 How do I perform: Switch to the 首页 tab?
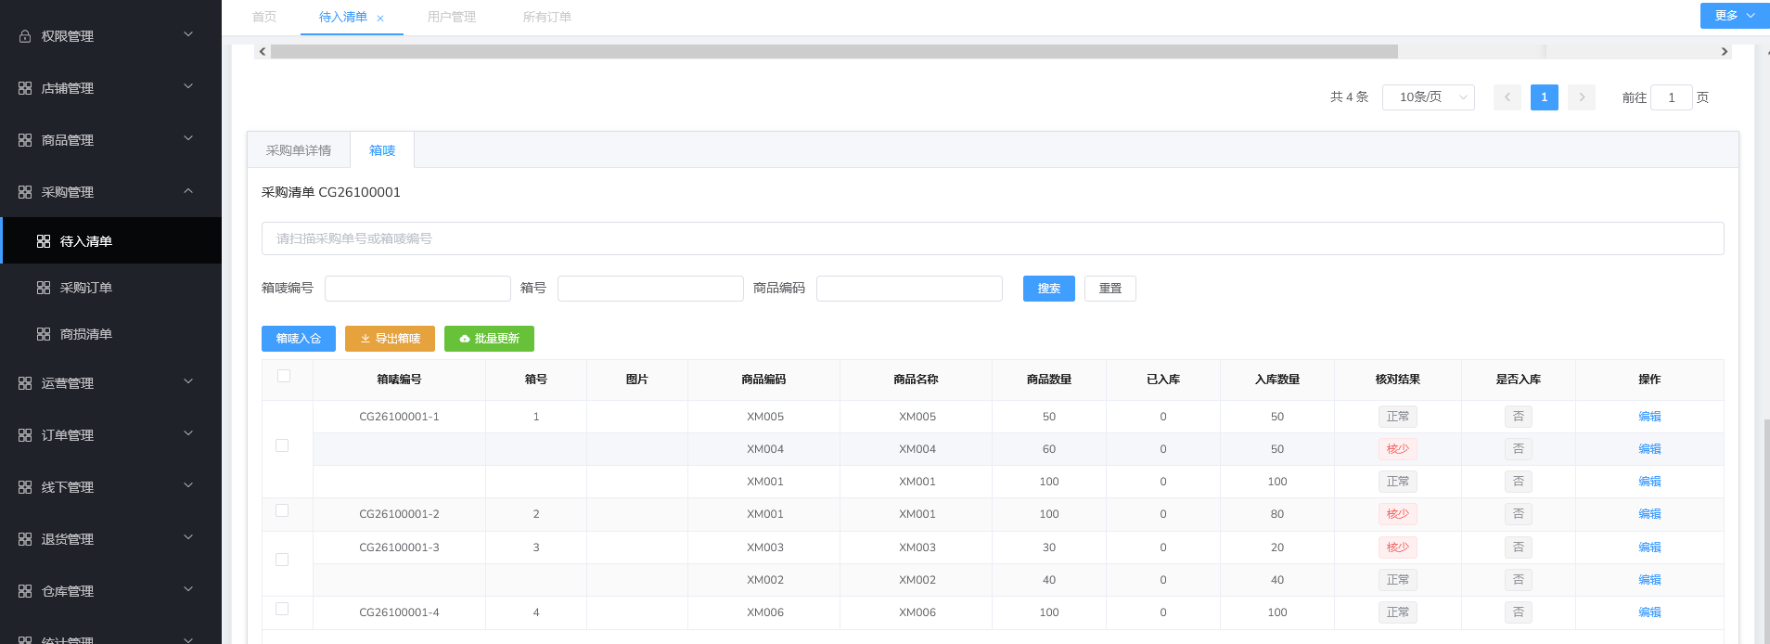coord(264,17)
